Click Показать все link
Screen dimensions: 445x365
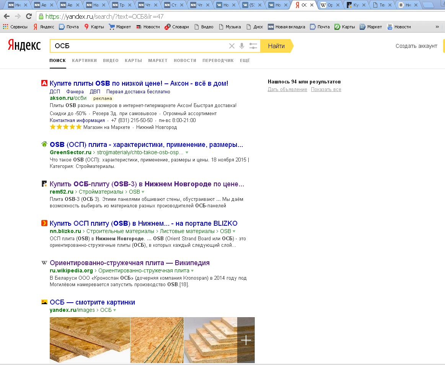[326, 90]
